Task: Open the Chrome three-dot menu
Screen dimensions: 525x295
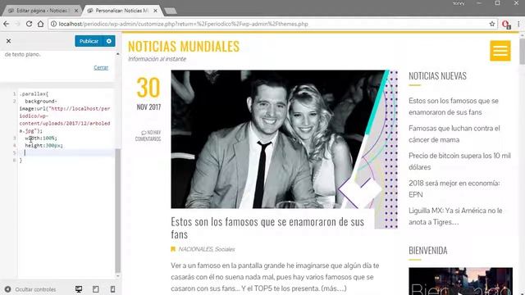Action: [518, 24]
